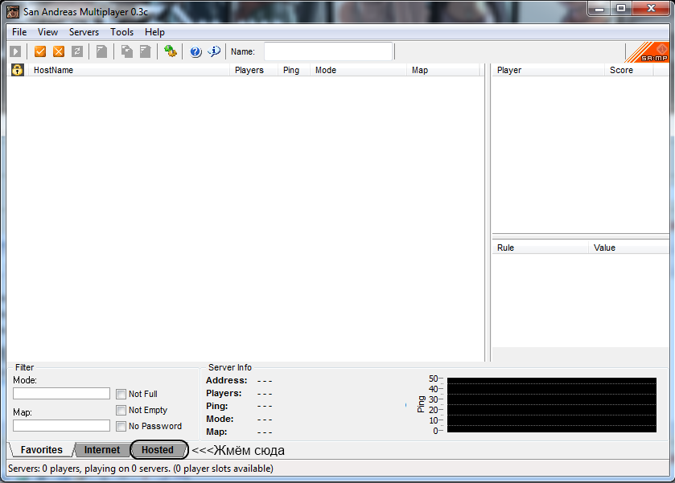This screenshot has height=483, width=675.
Task: Click the info speech bubble About icon
Action: coord(214,51)
